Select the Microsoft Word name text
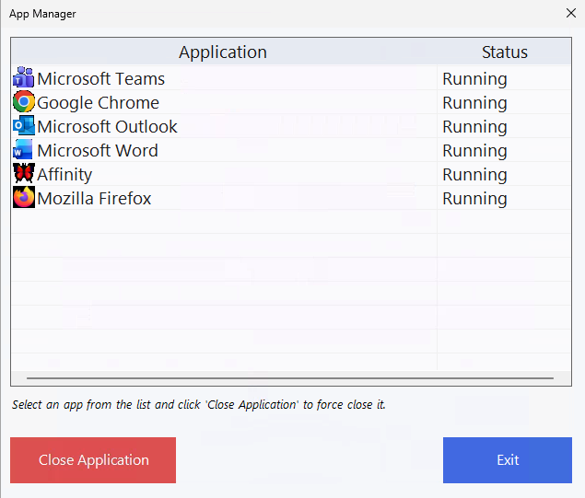The image size is (585, 498). (x=97, y=151)
